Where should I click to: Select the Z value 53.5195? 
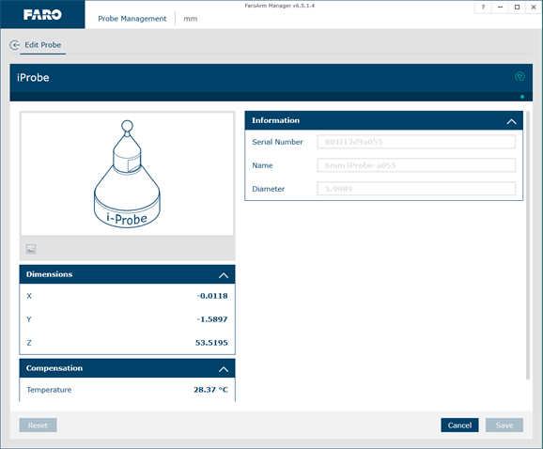point(211,343)
